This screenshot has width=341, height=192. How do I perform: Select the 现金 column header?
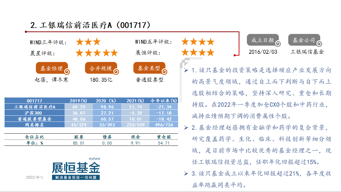coord(135,137)
